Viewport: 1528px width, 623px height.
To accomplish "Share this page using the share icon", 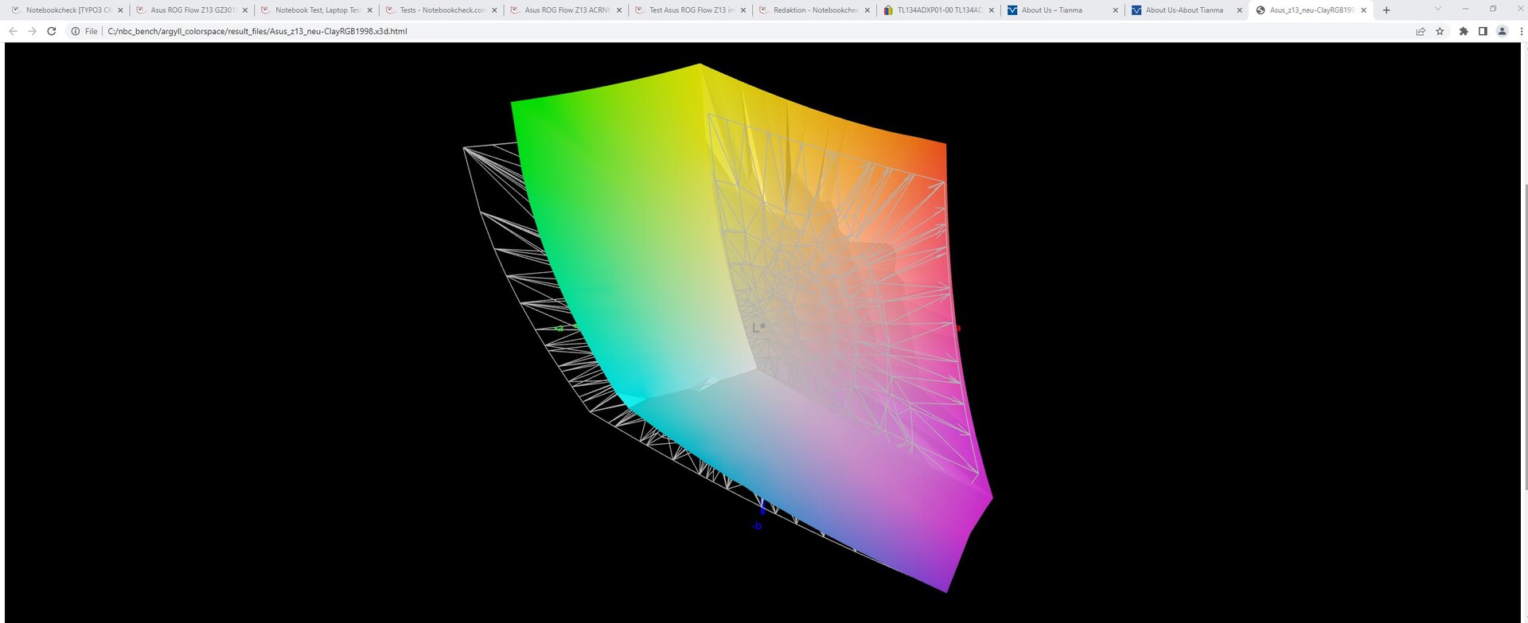I will point(1421,31).
